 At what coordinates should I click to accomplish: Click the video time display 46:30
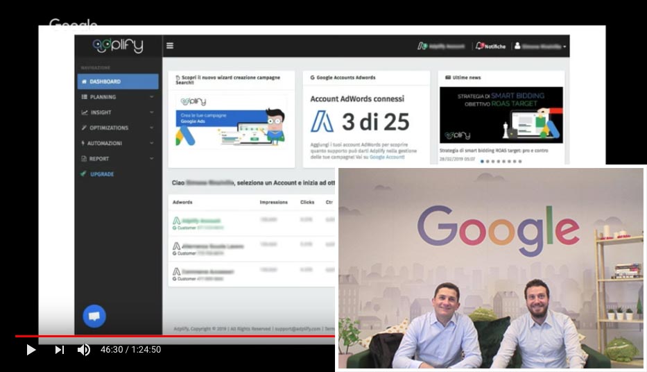[x=112, y=350]
